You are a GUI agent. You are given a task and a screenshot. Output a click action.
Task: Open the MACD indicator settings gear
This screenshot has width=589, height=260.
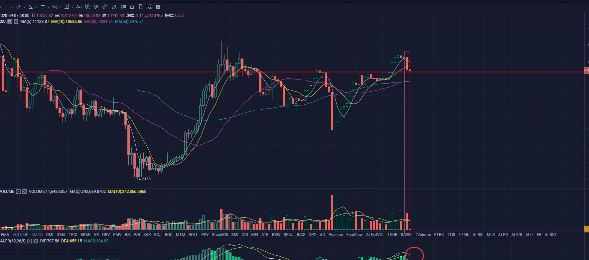pyautogui.click(x=30, y=241)
